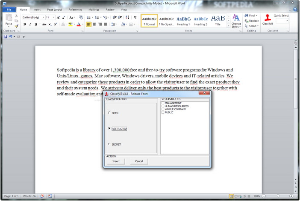Apply Superscript formatting
This screenshot has width=300, height=201.
(x=55, y=24)
